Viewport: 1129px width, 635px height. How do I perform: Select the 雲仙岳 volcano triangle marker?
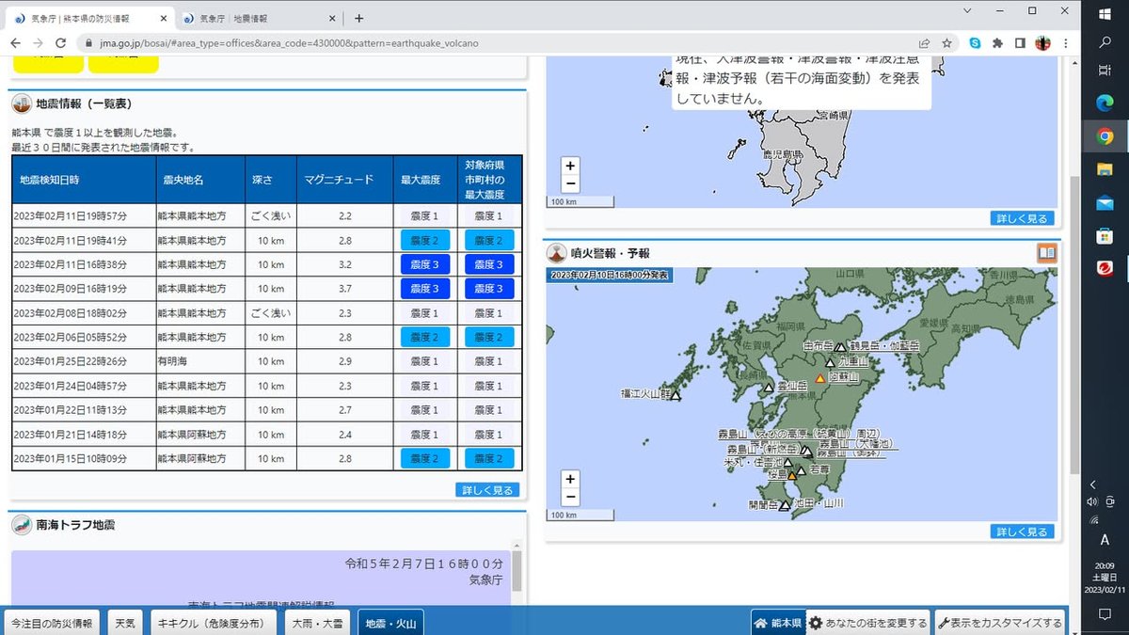[x=769, y=388]
